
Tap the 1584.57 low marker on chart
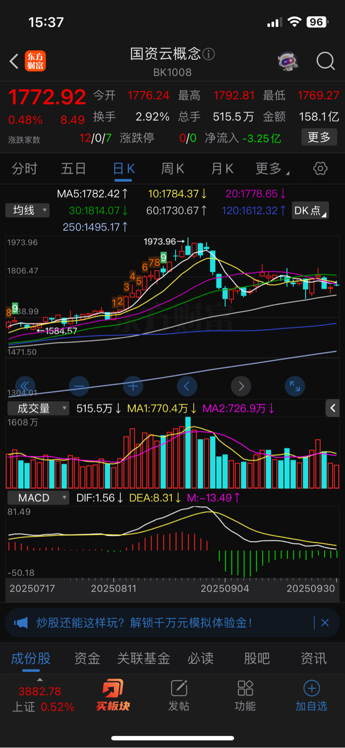pyautogui.click(x=57, y=331)
